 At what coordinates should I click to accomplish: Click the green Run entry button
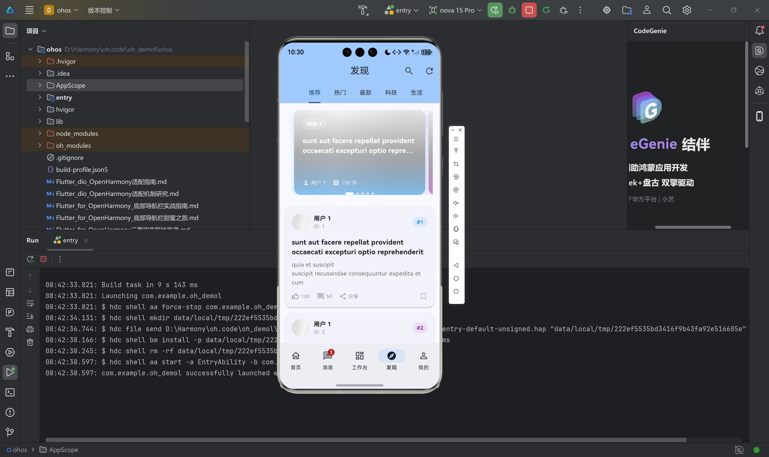(x=495, y=10)
